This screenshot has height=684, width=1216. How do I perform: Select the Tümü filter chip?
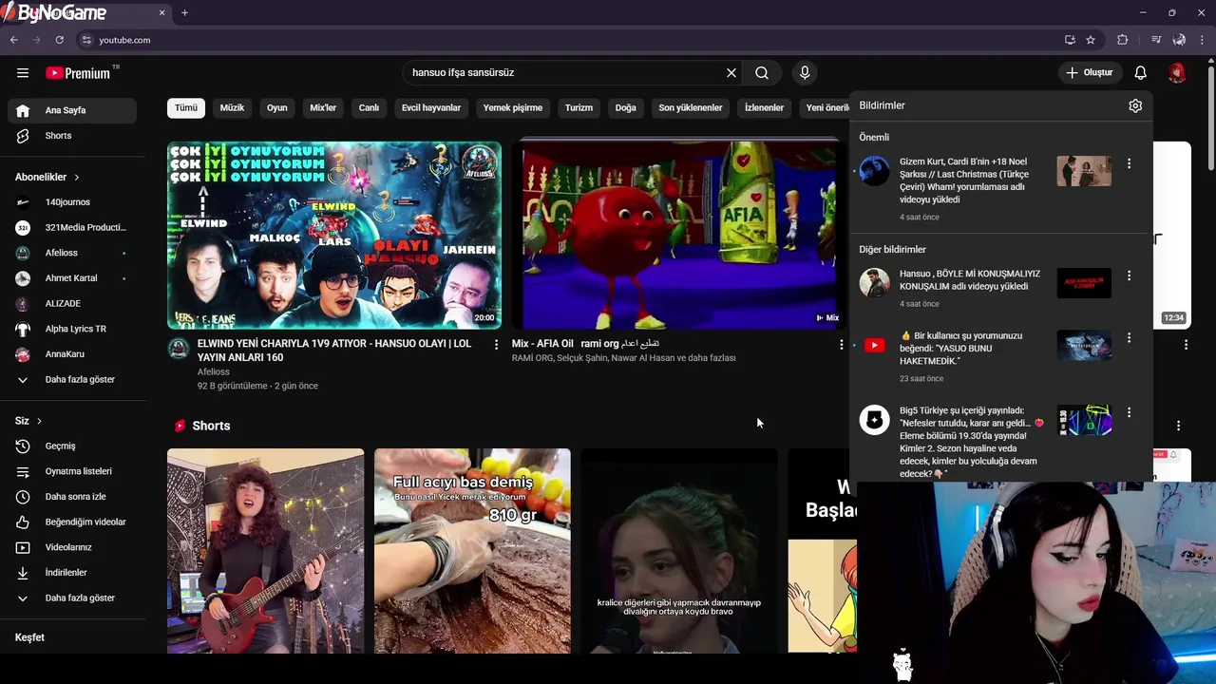click(186, 108)
